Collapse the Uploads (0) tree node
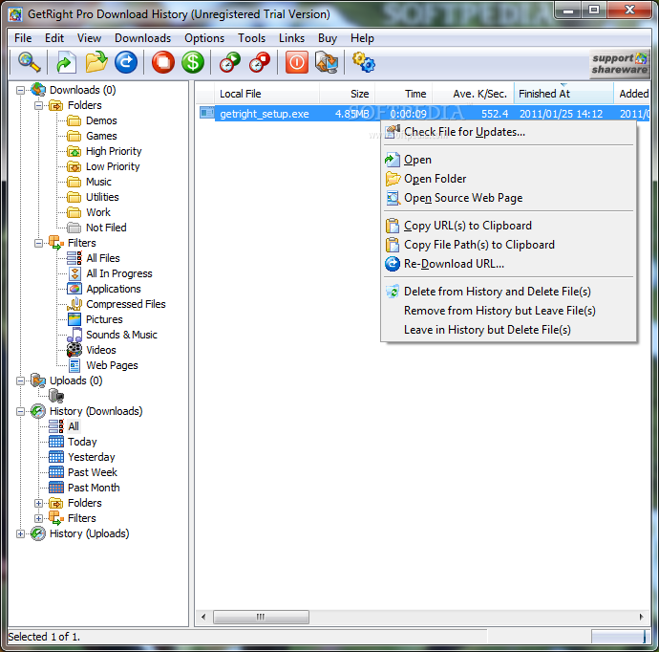659x652 pixels. click(x=20, y=380)
